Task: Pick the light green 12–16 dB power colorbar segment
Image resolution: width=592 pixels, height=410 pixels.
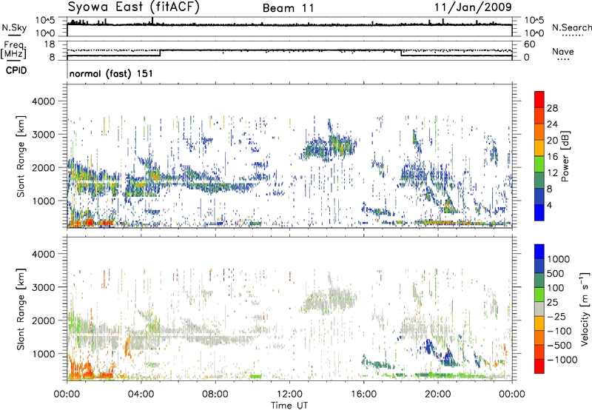Action: click(x=539, y=164)
